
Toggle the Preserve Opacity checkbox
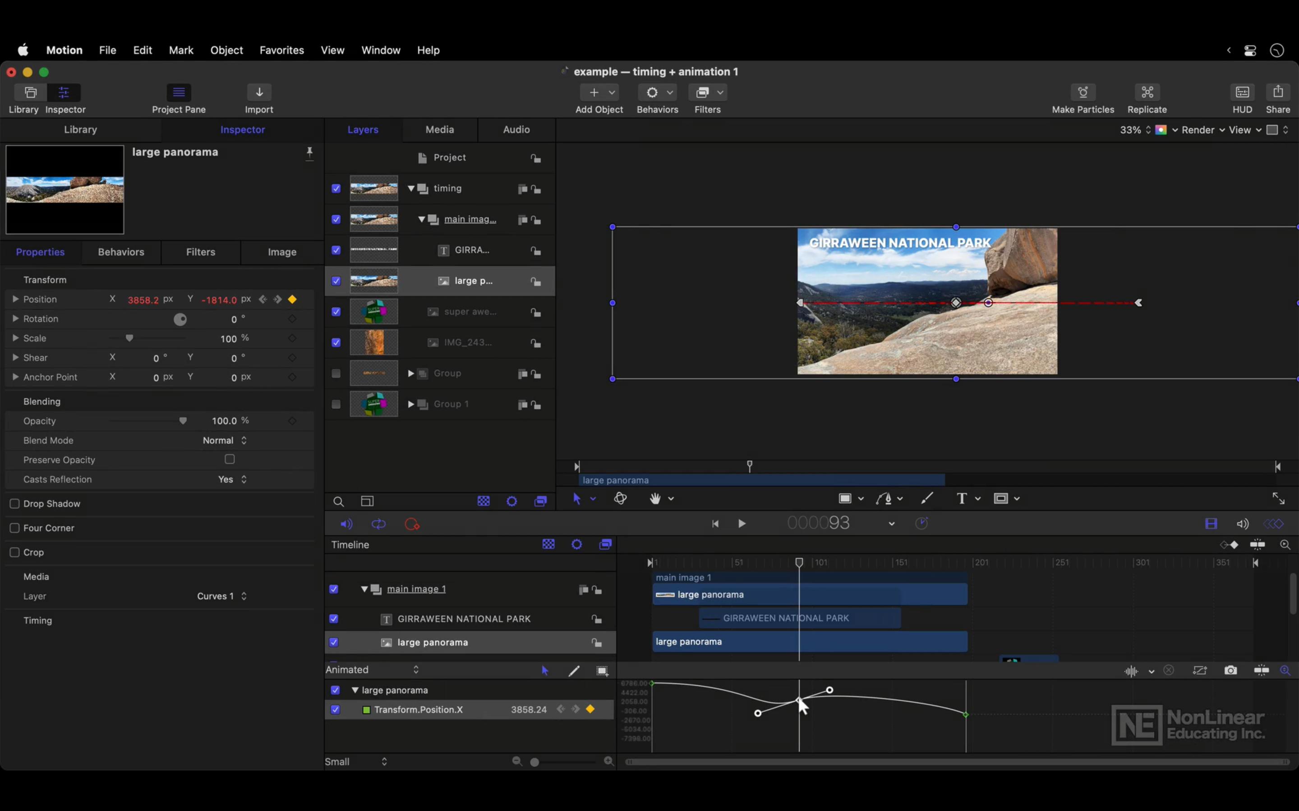coord(230,459)
